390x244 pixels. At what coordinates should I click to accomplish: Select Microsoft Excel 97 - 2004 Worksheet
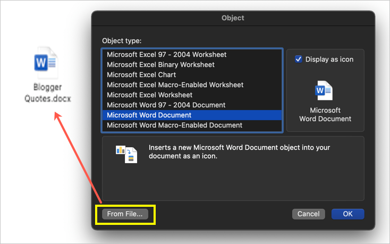(166, 54)
